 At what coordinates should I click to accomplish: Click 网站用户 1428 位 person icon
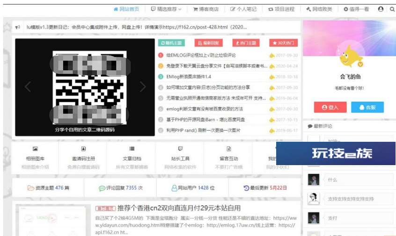click(x=174, y=188)
